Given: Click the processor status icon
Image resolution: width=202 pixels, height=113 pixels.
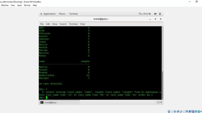Looking at the screenshot, I should coord(193,111).
